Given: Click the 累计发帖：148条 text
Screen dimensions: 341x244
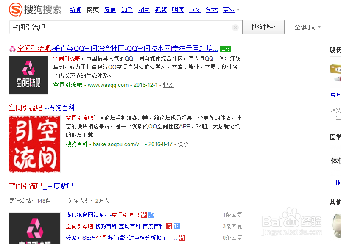Looking at the screenshot, I should (30, 201).
